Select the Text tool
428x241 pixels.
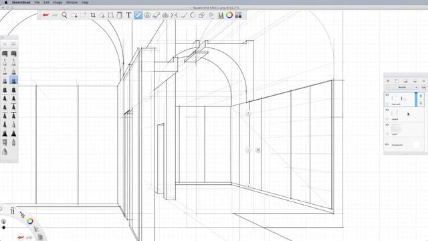(128, 15)
